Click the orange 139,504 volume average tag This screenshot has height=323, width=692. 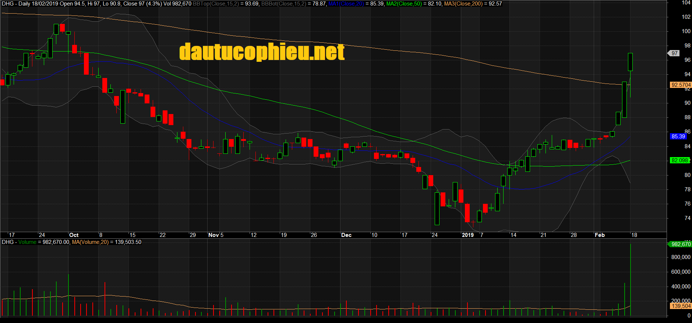[681, 306]
